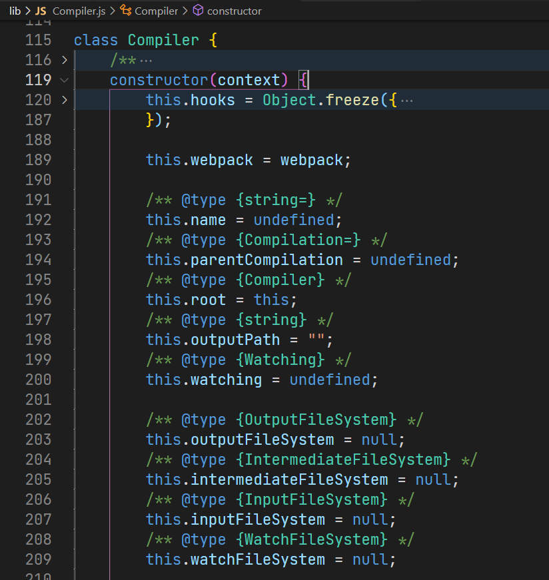Open the Compiler class breadcrumb
Screen dimensions: 549x580
pos(156,11)
